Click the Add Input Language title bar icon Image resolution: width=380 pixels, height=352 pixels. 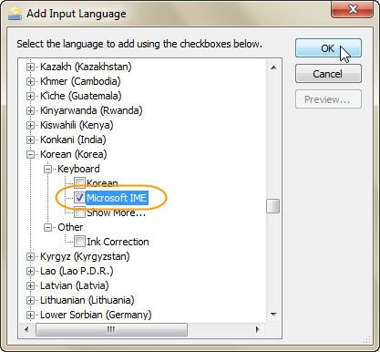(15, 14)
